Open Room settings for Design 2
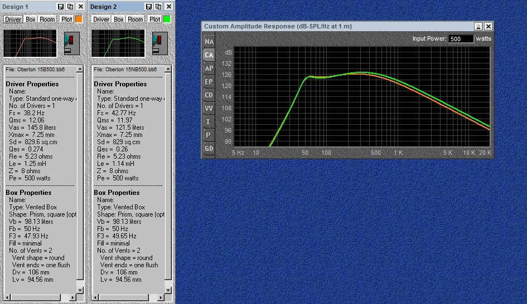This screenshot has width=527, height=304. [x=136, y=19]
